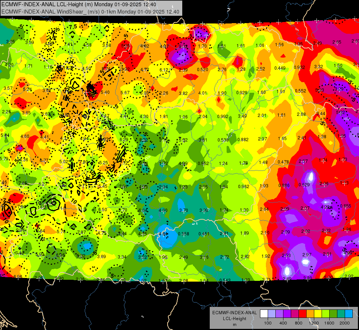Click the wind shear value 6.29
The width and height of the screenshot is (359, 330).
pyautogui.click(x=124, y=139)
